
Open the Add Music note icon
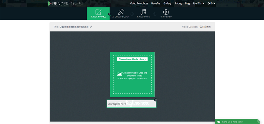click(143, 12)
